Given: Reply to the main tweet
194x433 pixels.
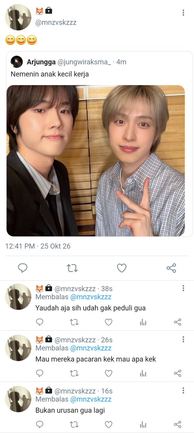Looking at the screenshot, I should click(x=23, y=268).
